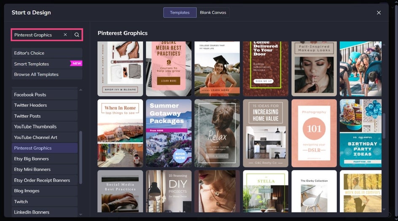Image resolution: width=398 pixels, height=221 pixels.
Task: Select Twitter Posts category
Action: pos(45,116)
